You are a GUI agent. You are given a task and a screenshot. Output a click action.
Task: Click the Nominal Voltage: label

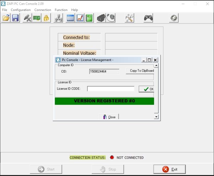tap(80, 53)
